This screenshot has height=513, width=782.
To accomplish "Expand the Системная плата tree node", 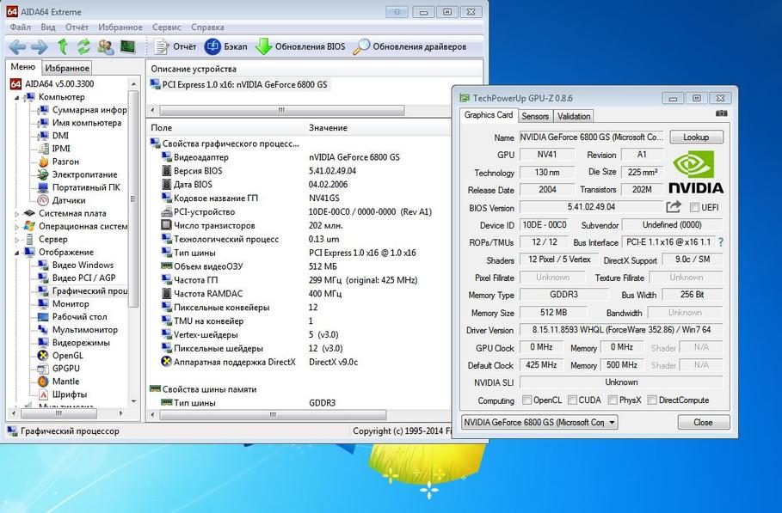I will (x=16, y=214).
